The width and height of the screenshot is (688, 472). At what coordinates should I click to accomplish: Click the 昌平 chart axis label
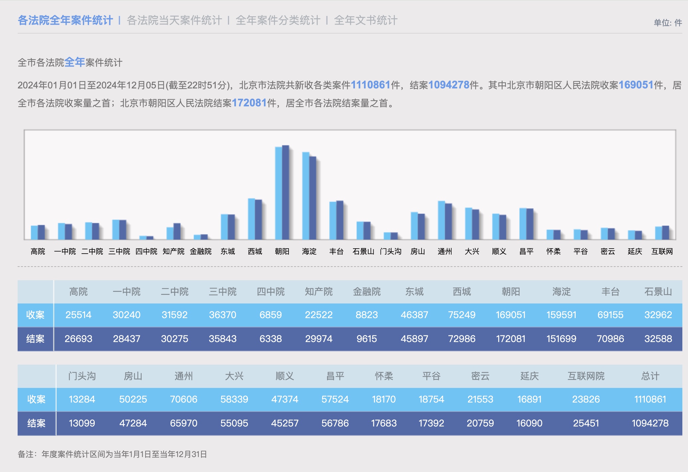(526, 252)
